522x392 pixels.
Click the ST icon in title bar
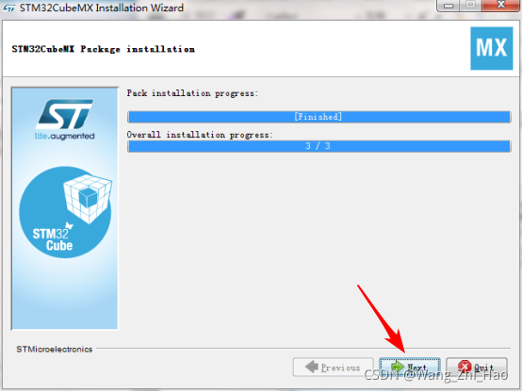point(9,8)
